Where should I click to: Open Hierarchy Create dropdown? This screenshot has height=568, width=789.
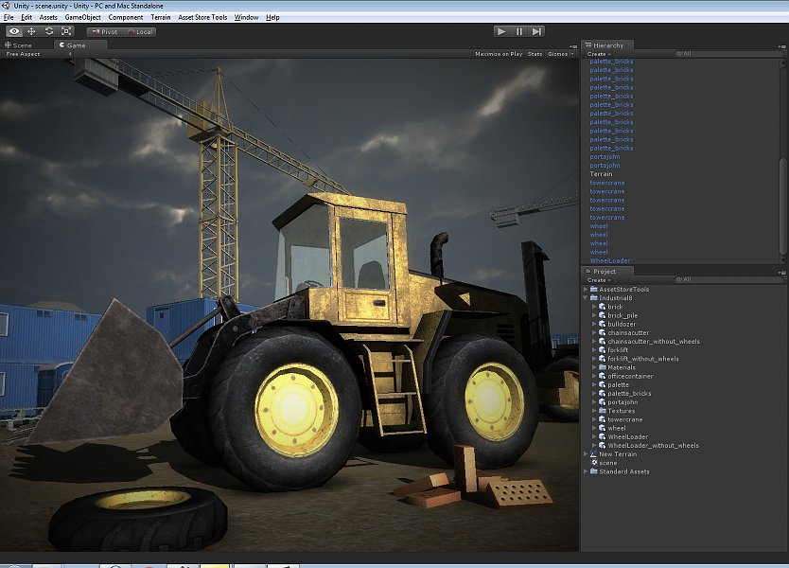pos(599,54)
